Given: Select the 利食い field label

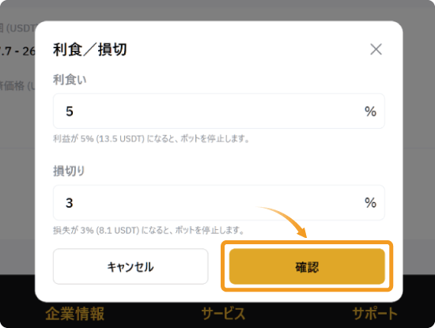Looking at the screenshot, I should (x=70, y=80).
